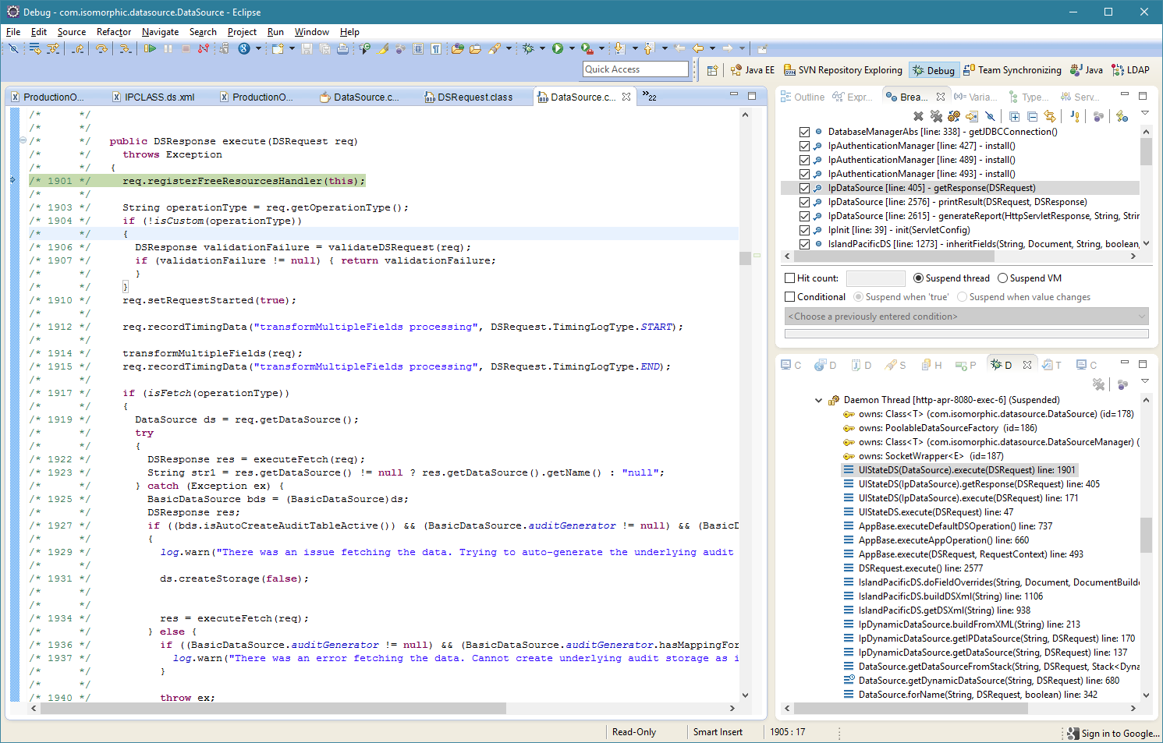Open the New wizard dropdown arrow
The image size is (1163, 743).
(293, 48)
